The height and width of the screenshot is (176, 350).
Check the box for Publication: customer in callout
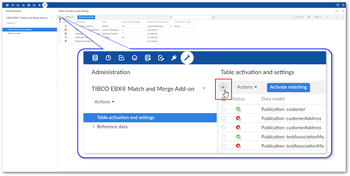[223, 109]
